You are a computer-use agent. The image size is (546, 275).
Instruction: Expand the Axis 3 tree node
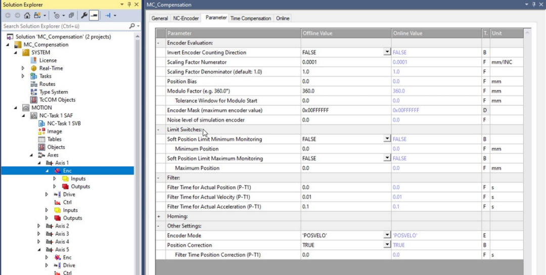coord(39,234)
